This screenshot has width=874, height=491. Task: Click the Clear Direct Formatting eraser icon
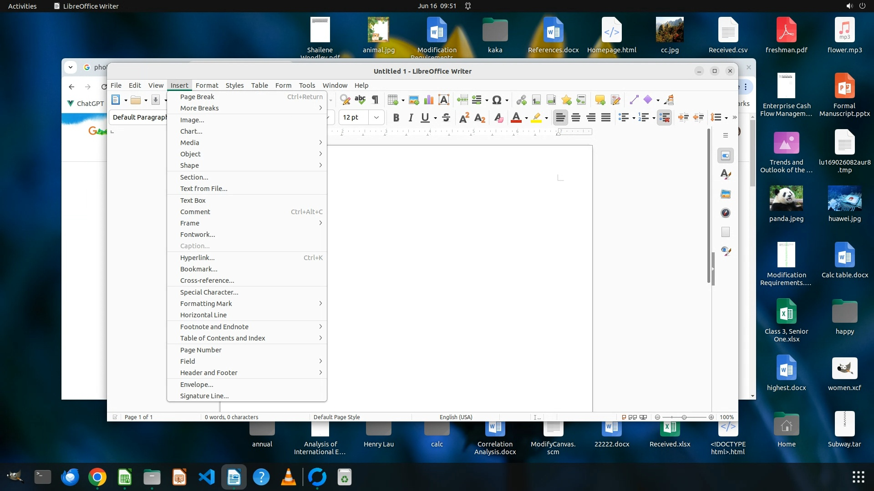(498, 118)
